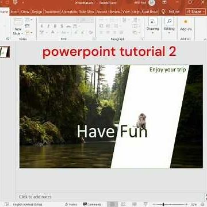This screenshot has height=207, width=207.
Task: Click the 'Click to add notes' area
Action: [35, 197]
